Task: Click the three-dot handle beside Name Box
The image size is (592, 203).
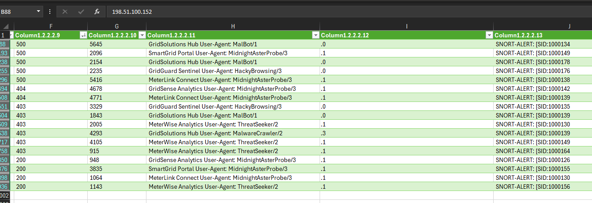Action: click(50, 12)
